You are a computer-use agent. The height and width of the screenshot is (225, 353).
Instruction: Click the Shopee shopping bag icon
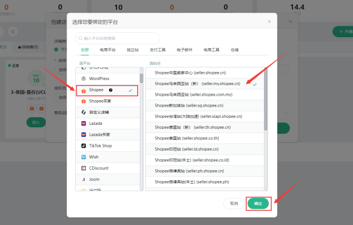[84, 91]
